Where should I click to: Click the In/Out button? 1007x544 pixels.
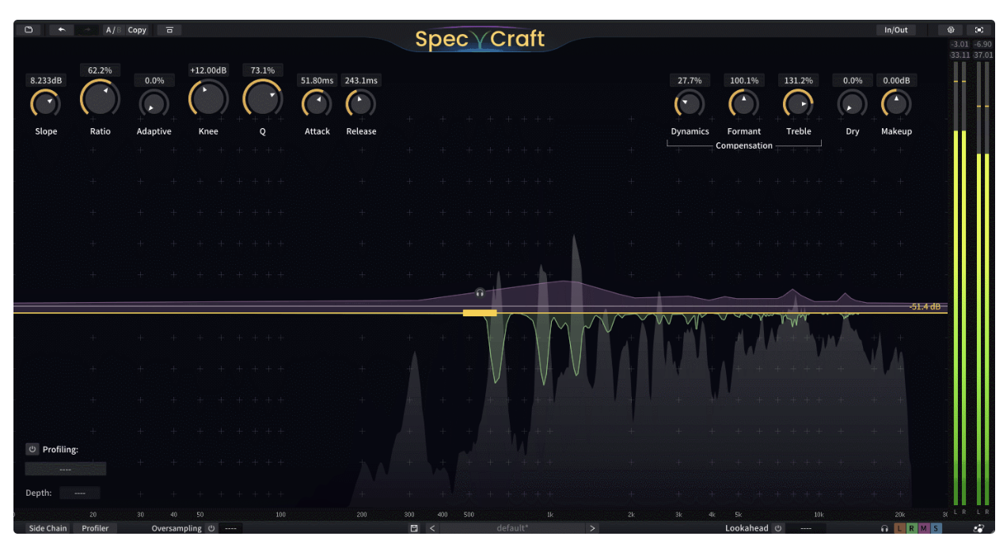point(896,30)
